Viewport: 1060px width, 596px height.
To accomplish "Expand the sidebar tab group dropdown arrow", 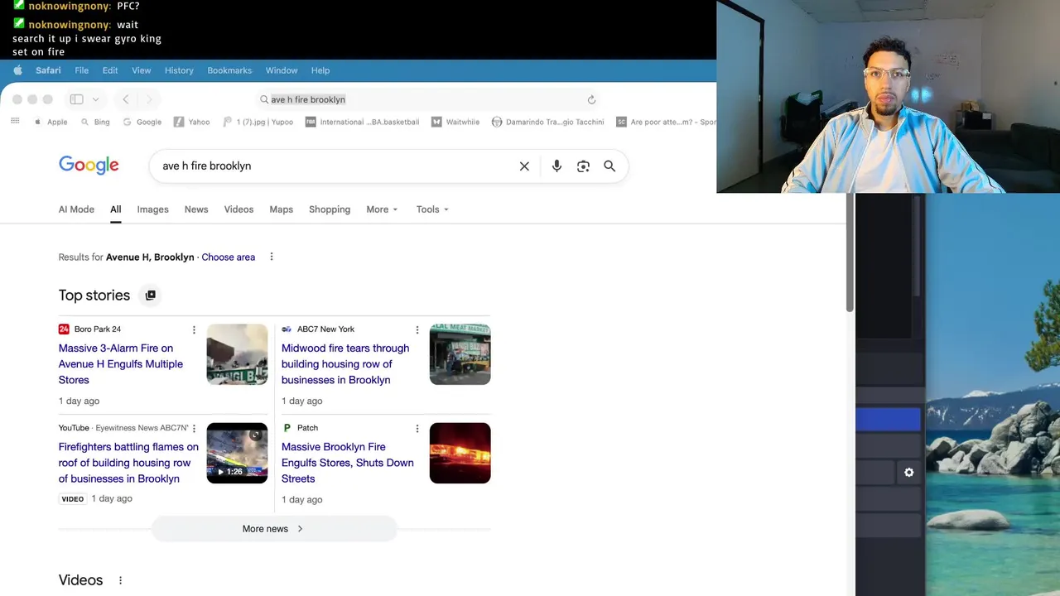I will coord(95,99).
